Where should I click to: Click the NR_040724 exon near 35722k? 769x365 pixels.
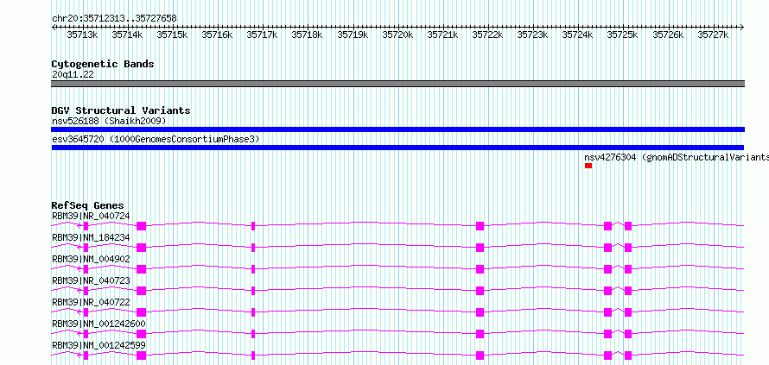[480, 226]
